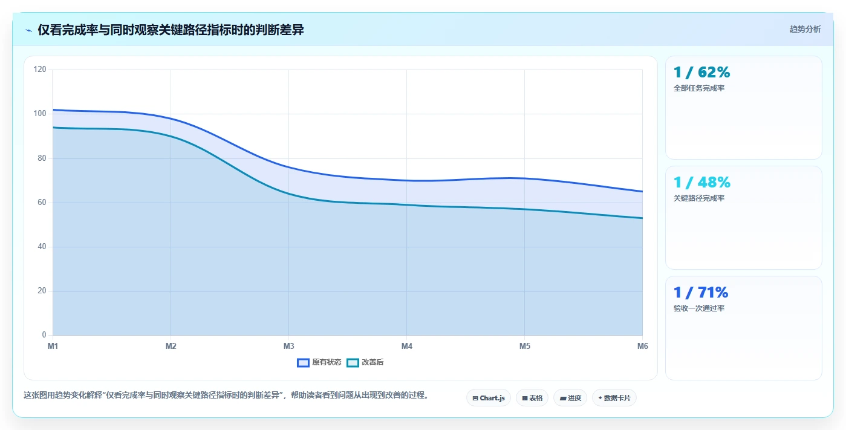
Task: Click the M6 axis label
Action: click(642, 346)
